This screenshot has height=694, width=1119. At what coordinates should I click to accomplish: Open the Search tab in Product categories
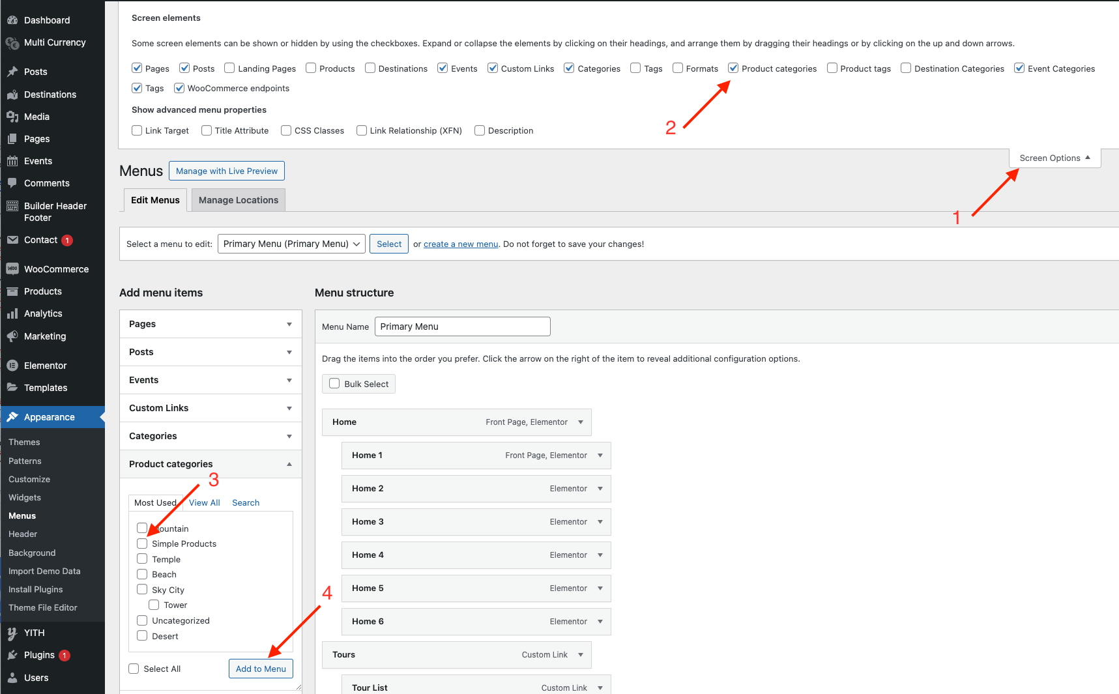tap(246, 502)
